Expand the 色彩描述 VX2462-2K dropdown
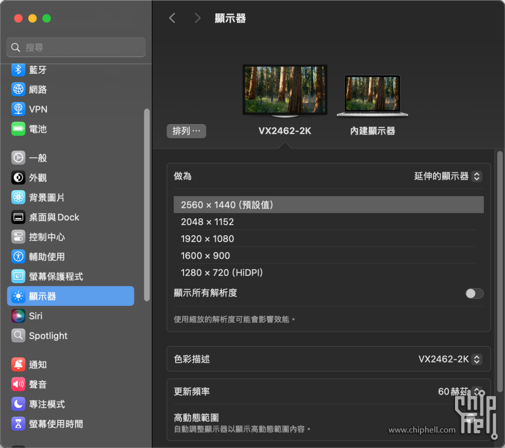505x448 pixels. 450,359
